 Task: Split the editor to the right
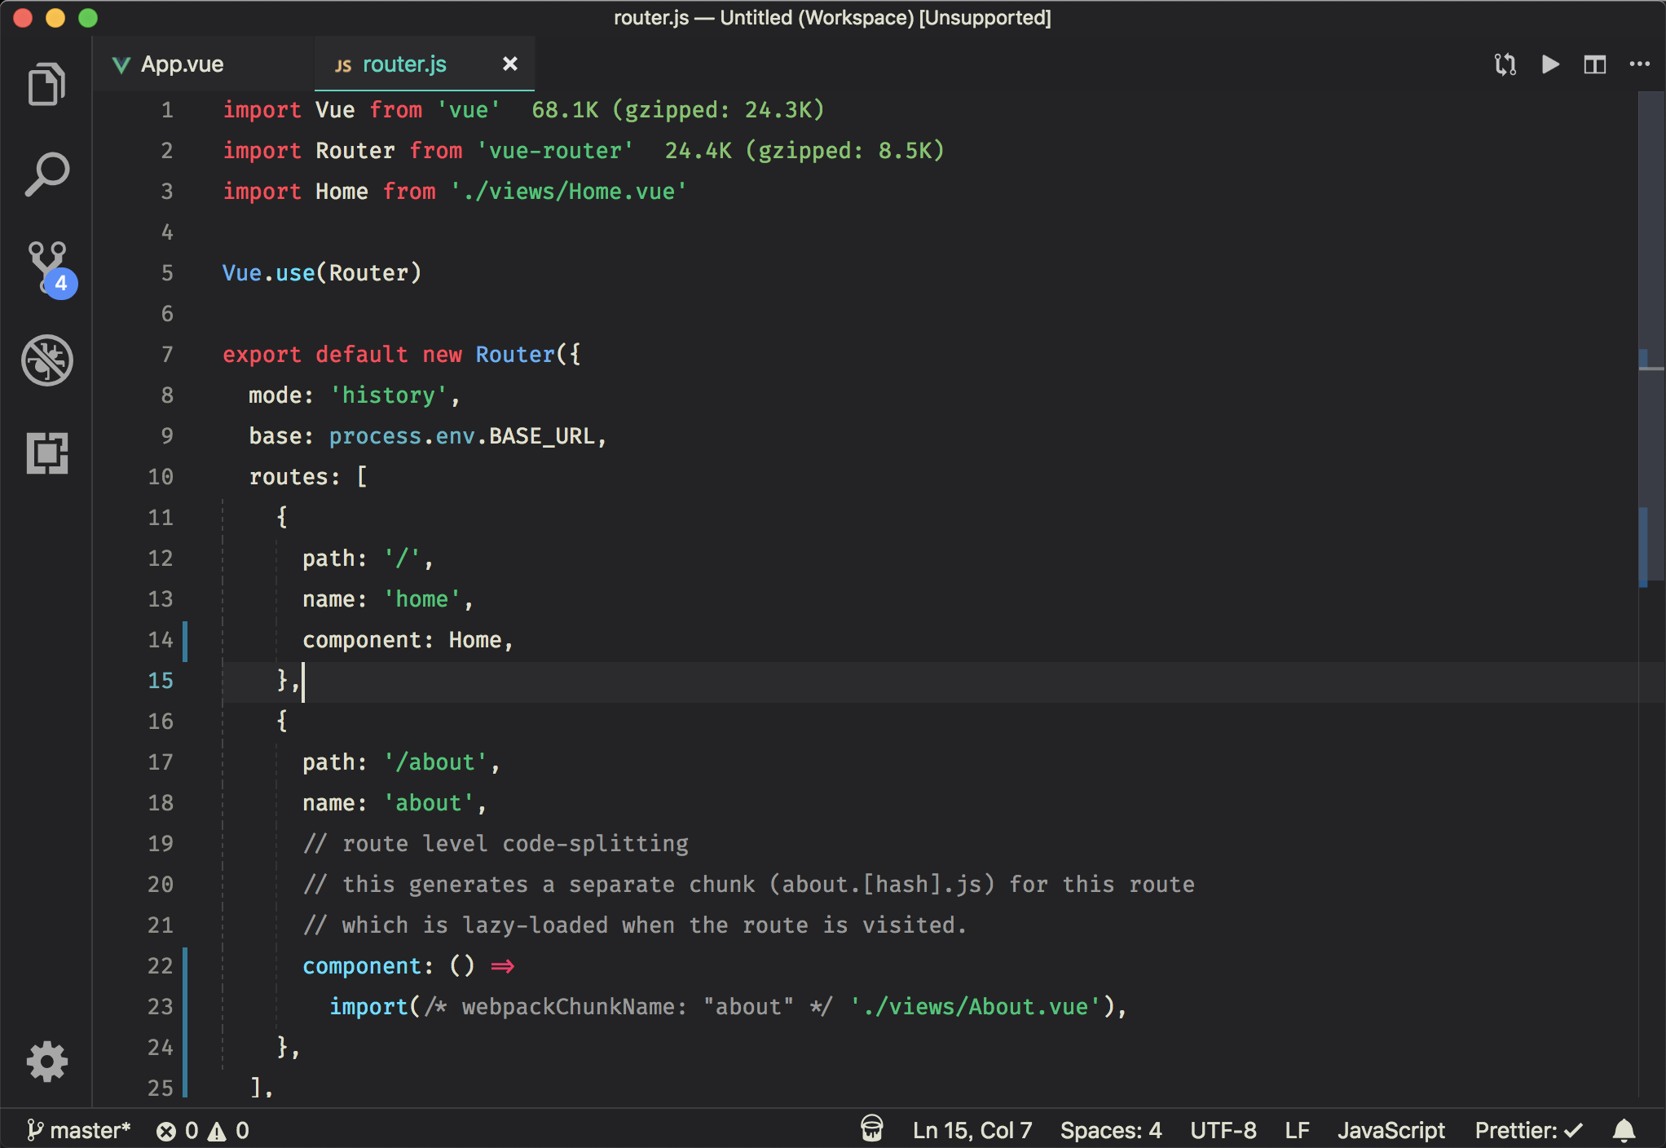(1594, 64)
